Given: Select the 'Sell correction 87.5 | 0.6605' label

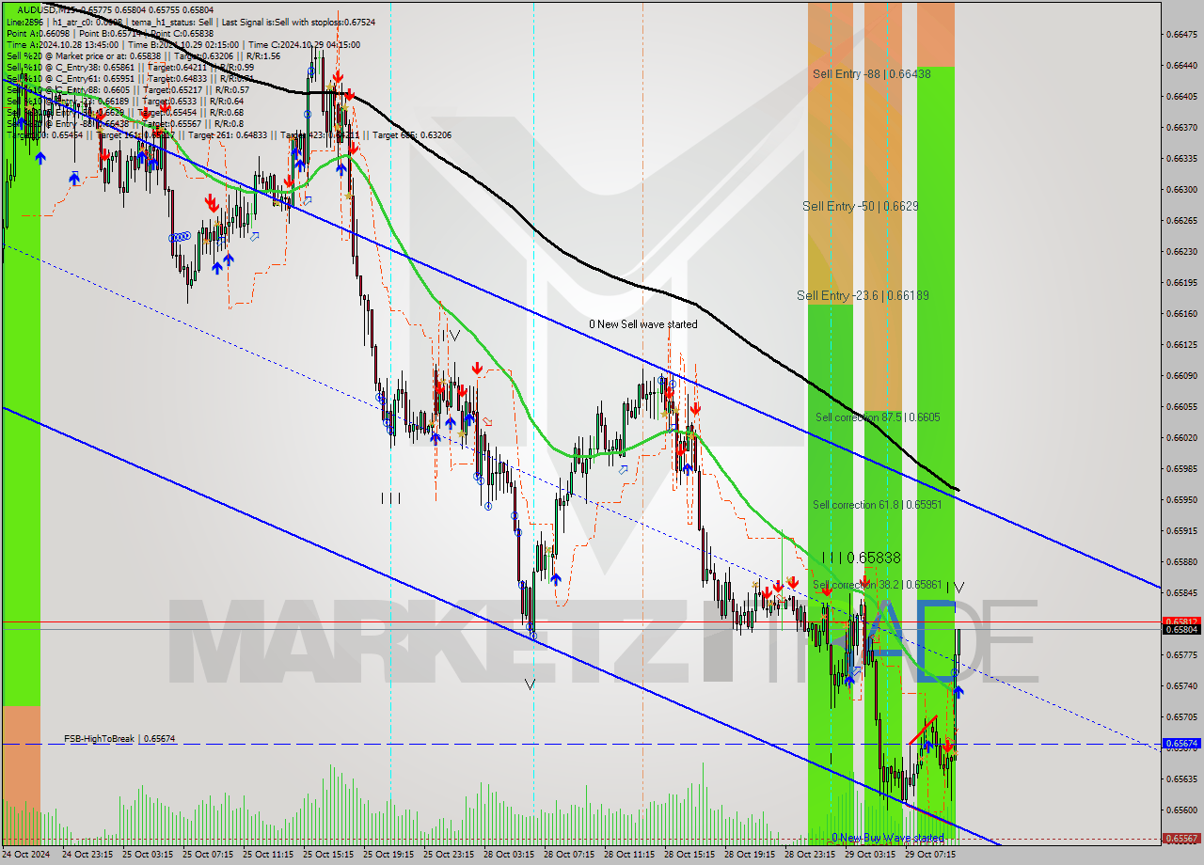Looking at the screenshot, I should click(878, 417).
